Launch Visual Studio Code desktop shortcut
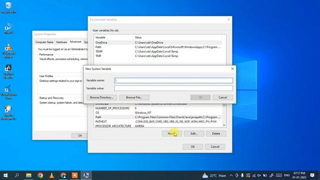 coord(8,92)
